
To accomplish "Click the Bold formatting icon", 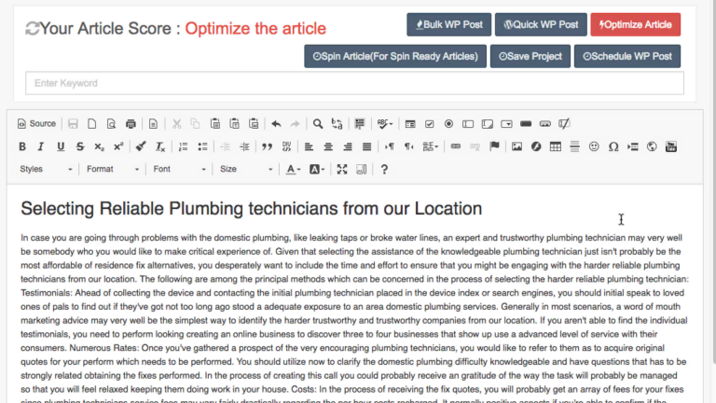I will [x=22, y=146].
